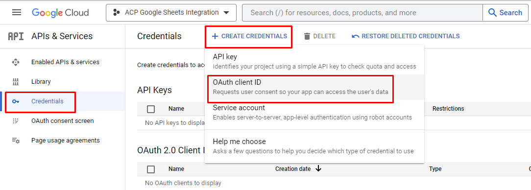
Task: Click the Delete button in the toolbar
Action: click(x=319, y=36)
